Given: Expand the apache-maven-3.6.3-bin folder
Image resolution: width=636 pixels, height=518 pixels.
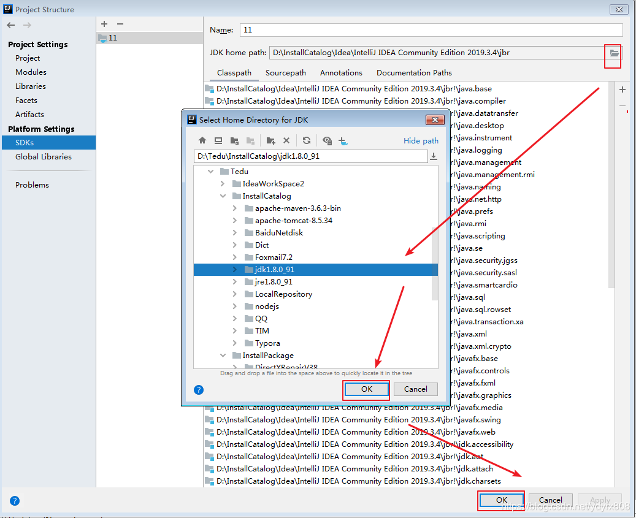Looking at the screenshot, I should (x=235, y=208).
